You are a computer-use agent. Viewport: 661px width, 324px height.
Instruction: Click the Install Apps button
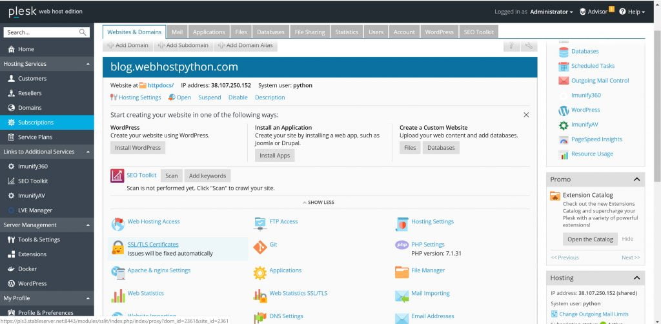coord(275,156)
